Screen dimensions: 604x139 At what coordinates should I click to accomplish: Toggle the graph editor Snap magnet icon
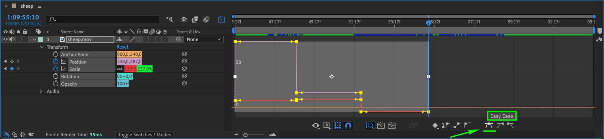point(348,126)
